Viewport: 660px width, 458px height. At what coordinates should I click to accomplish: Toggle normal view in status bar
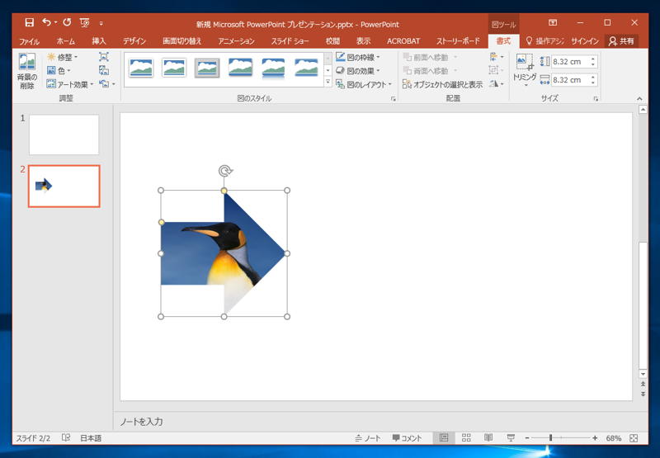(444, 438)
